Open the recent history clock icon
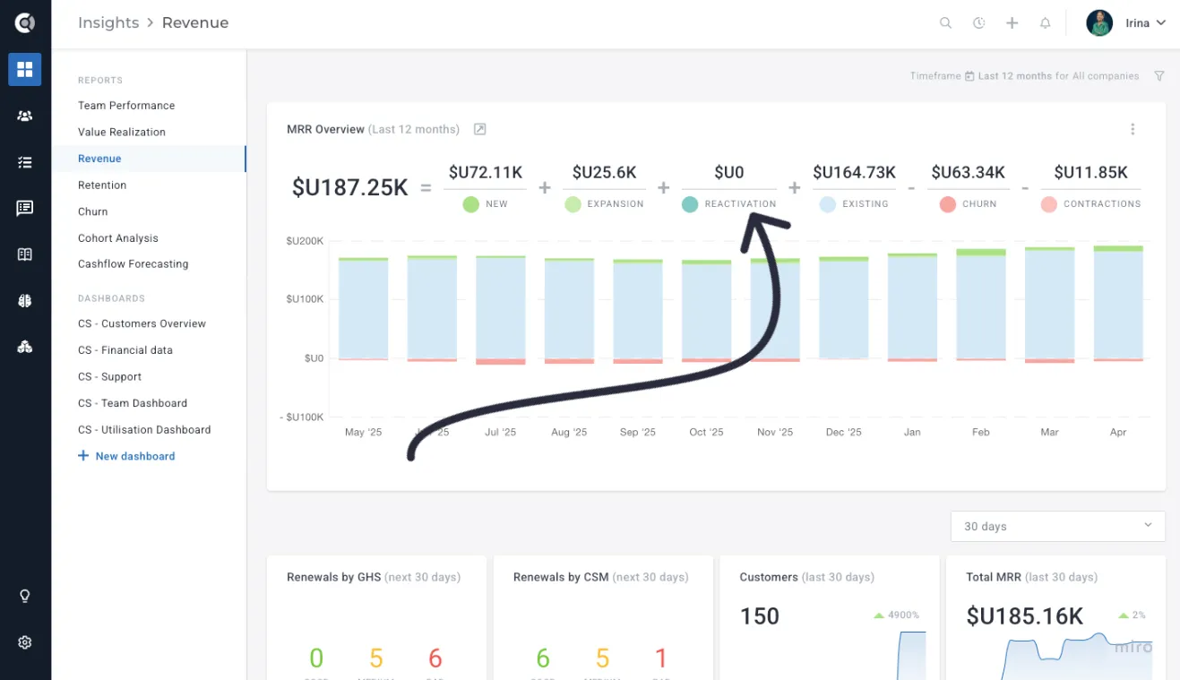Viewport: 1180px width, 680px height. tap(978, 23)
